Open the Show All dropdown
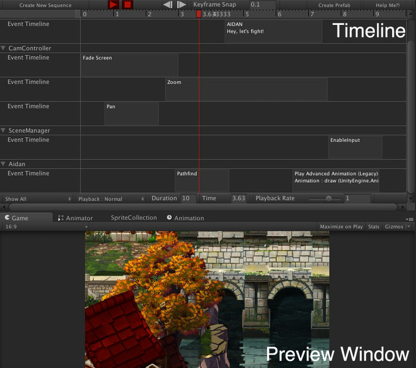The height and width of the screenshot is (368, 416). tap(37, 199)
